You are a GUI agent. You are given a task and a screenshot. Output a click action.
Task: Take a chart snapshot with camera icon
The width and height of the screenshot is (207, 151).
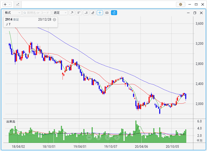click(107, 13)
